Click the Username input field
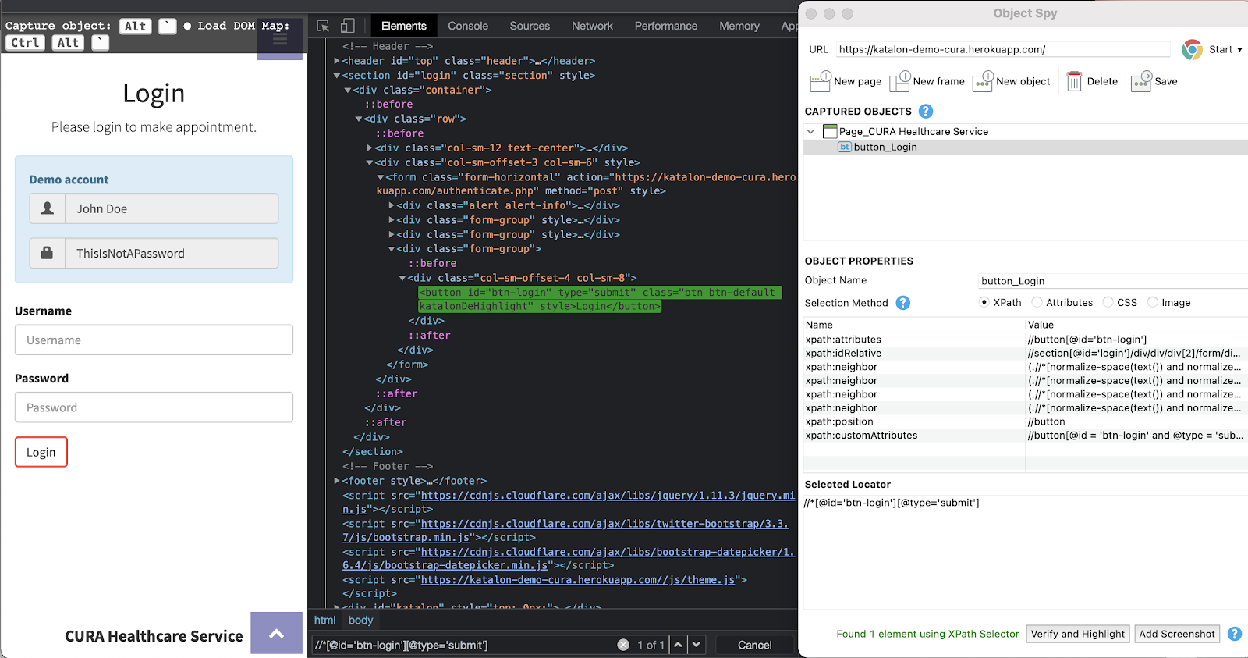The width and height of the screenshot is (1248, 658). 154,340
